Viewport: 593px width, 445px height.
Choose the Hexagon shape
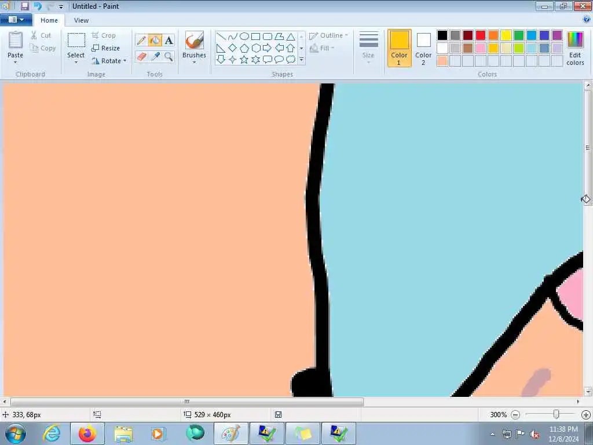(255, 48)
